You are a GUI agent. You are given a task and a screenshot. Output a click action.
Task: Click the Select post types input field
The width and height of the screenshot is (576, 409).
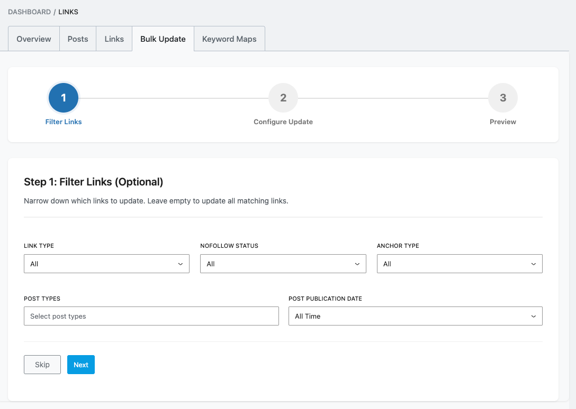(151, 315)
